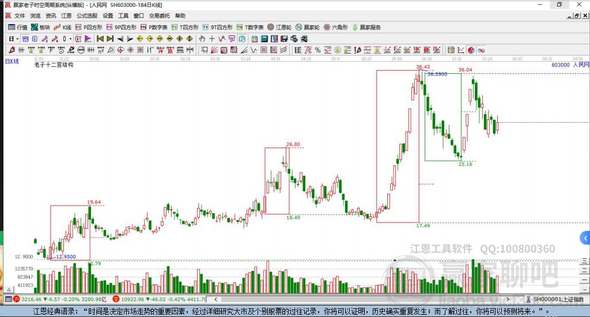Click the blue side-panel expand arrow
The width and height of the screenshot is (590, 317).
pos(585,238)
